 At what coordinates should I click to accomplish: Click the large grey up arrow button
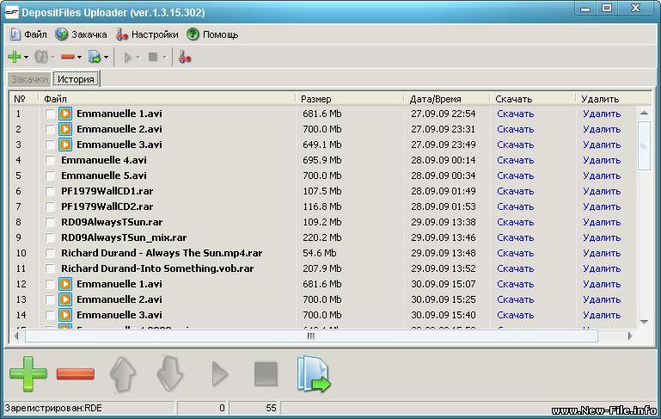point(123,374)
